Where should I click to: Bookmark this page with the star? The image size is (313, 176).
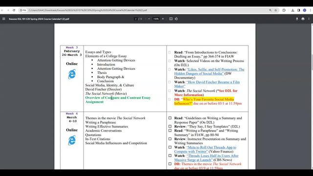[276, 10]
